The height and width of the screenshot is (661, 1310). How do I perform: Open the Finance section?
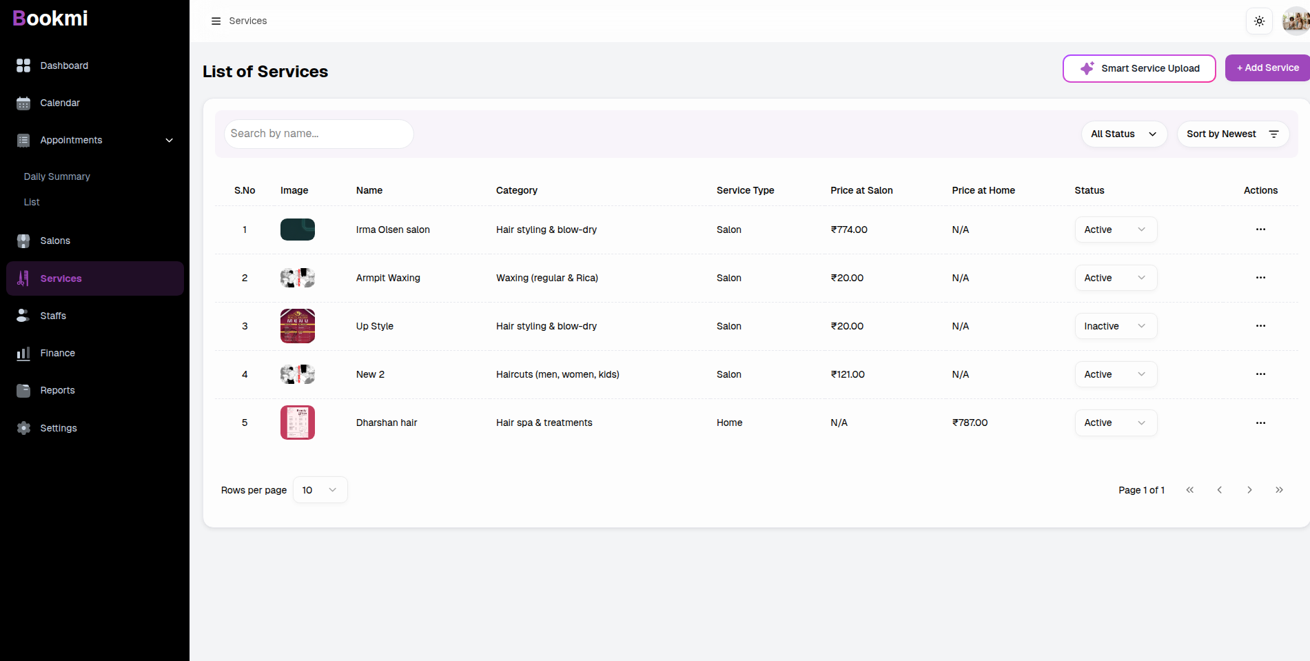57,353
